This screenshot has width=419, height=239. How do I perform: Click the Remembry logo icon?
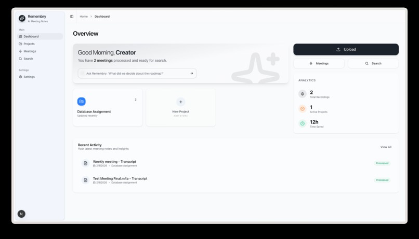22,18
